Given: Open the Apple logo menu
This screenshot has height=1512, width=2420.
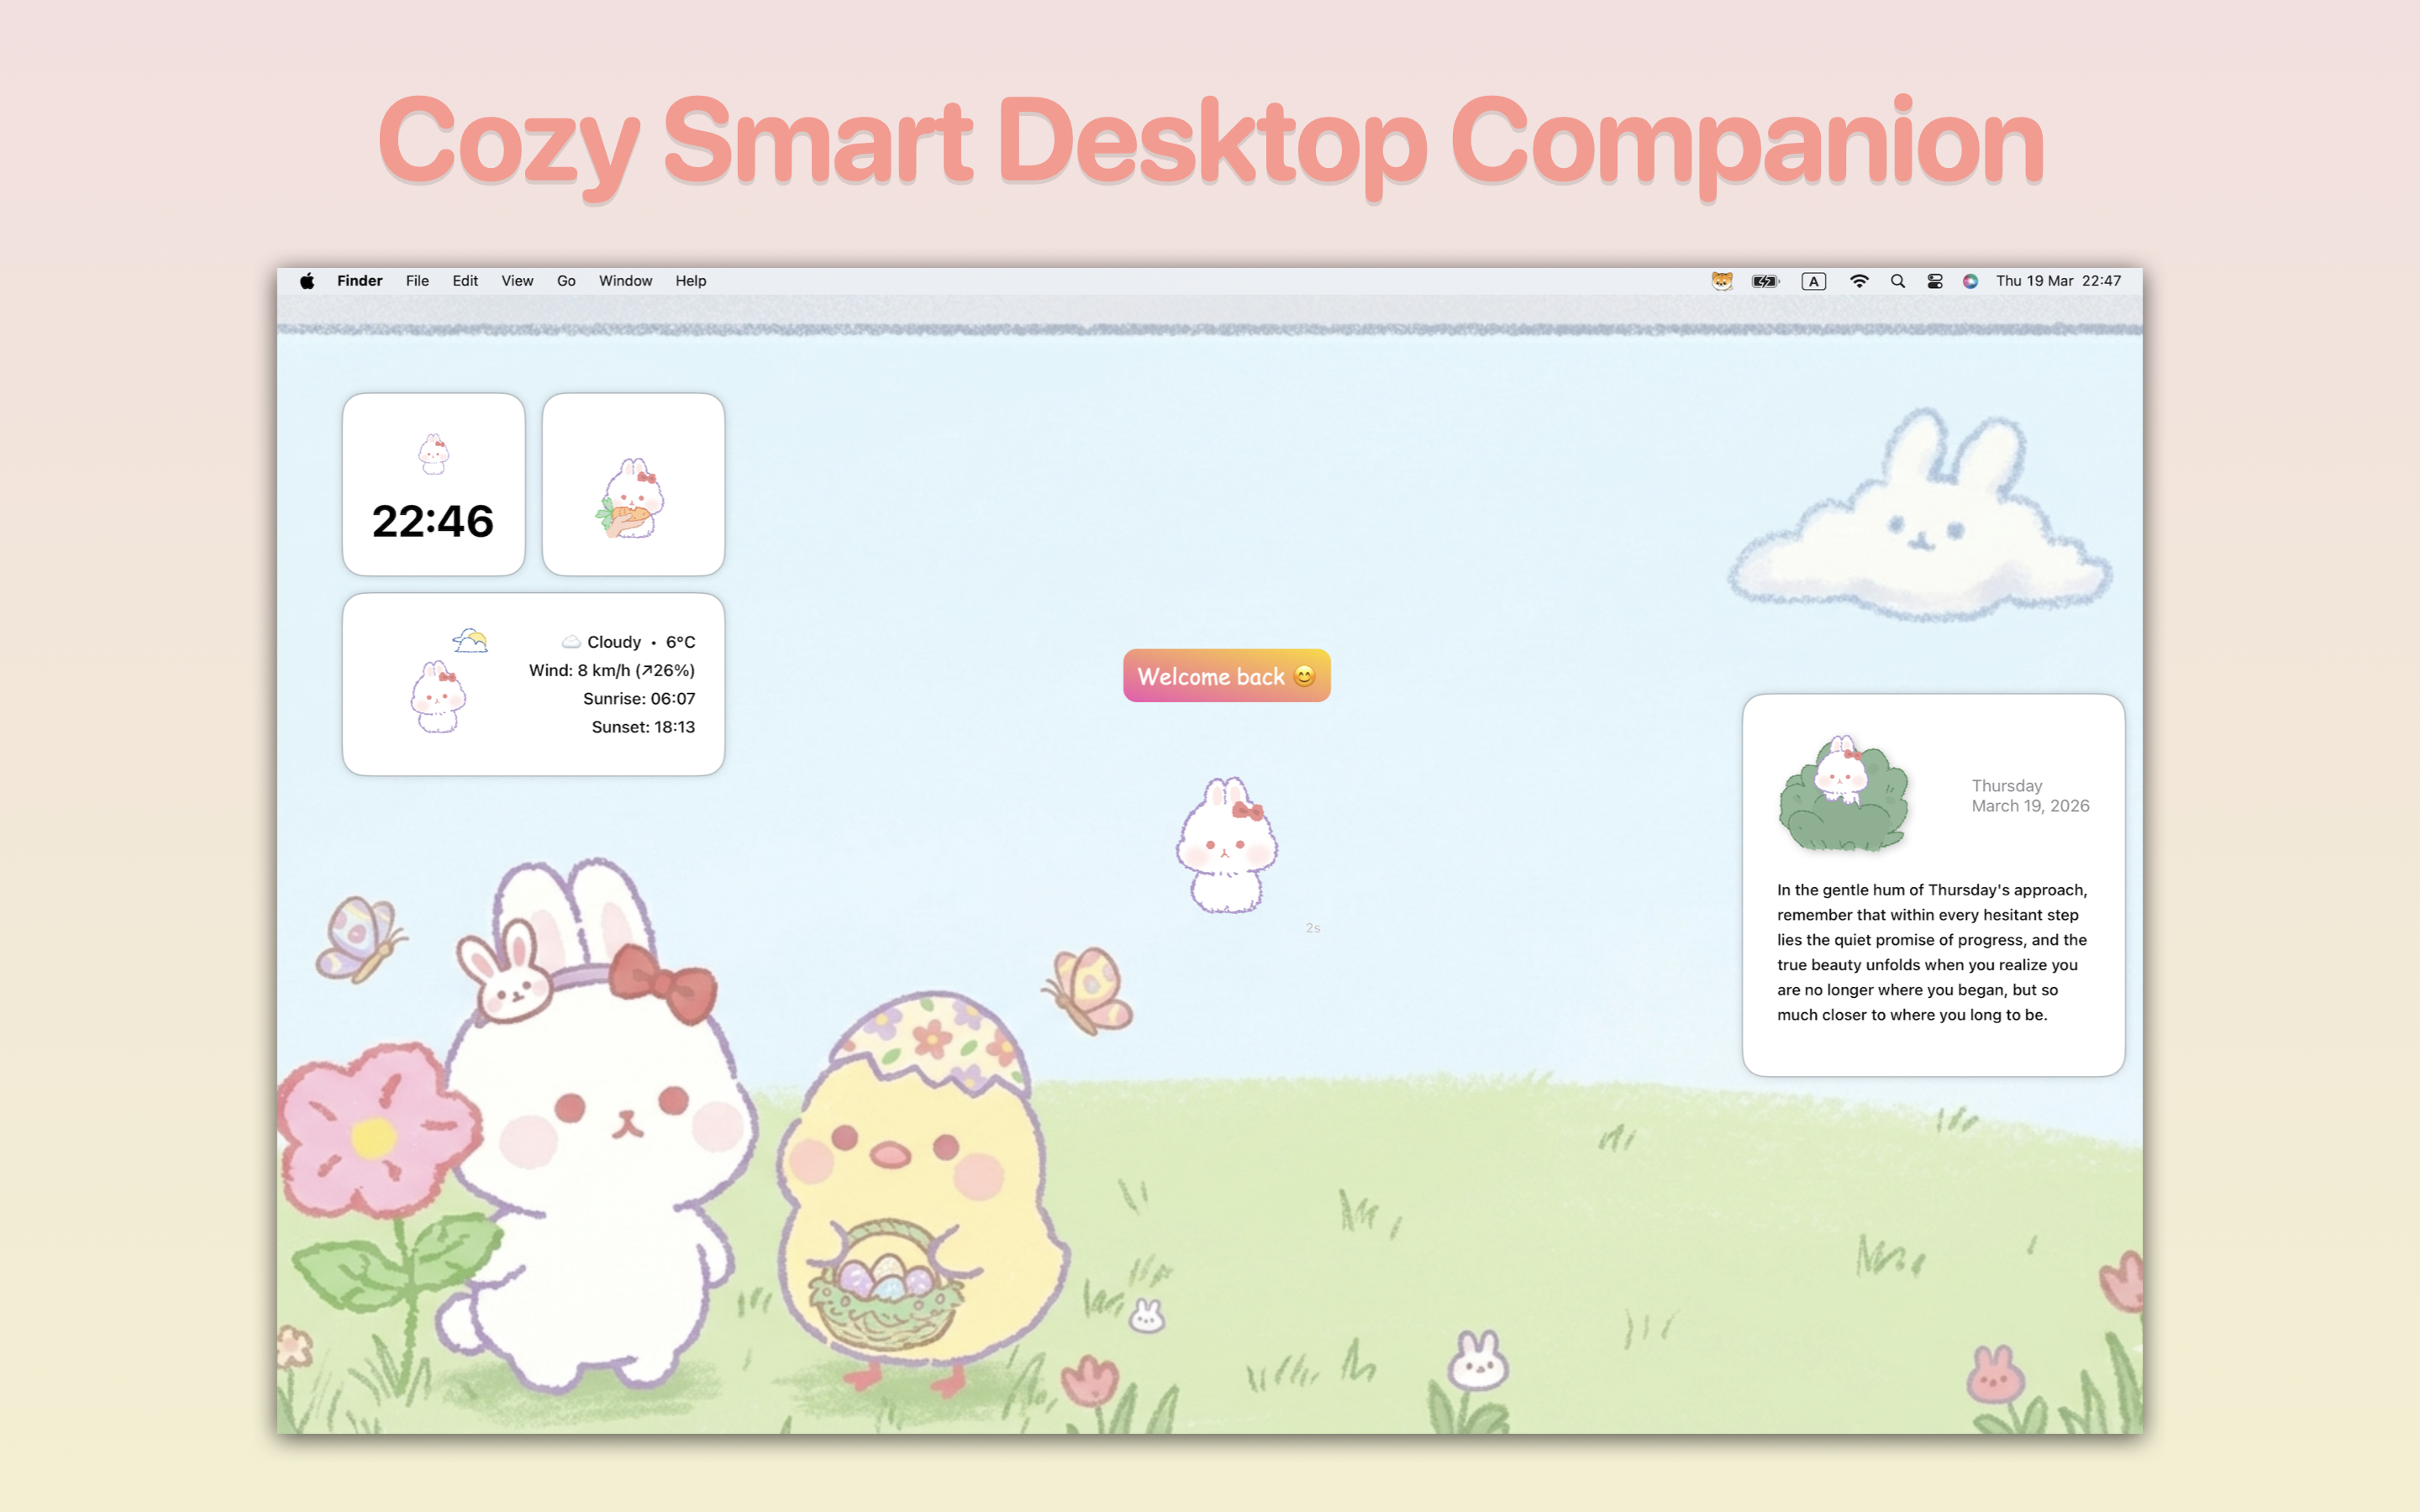Looking at the screenshot, I should point(307,281).
